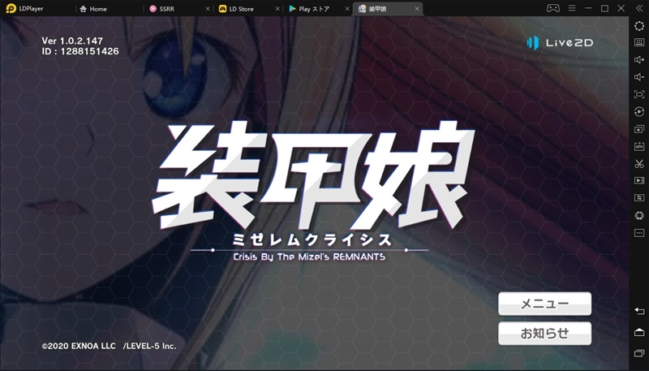Viewport: 649px width, 371px height.
Task: Open multi-instance manager icon
Action: pos(639,129)
